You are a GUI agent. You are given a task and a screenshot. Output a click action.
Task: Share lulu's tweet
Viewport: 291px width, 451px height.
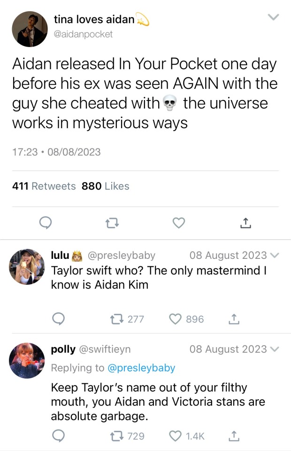point(234,319)
